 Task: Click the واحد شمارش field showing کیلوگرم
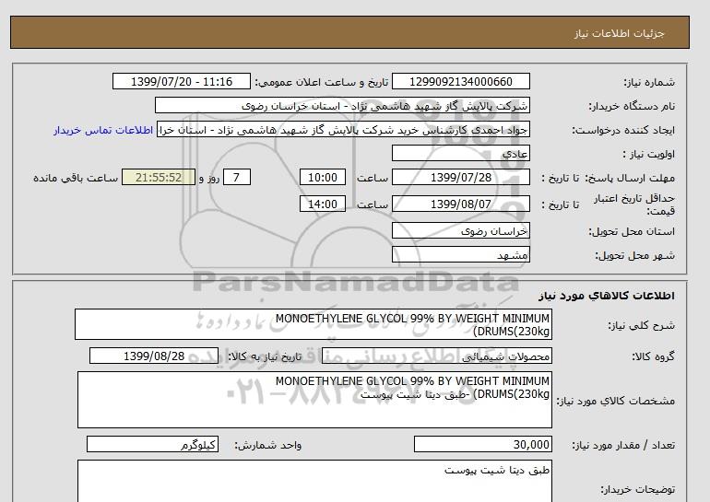[x=154, y=445]
